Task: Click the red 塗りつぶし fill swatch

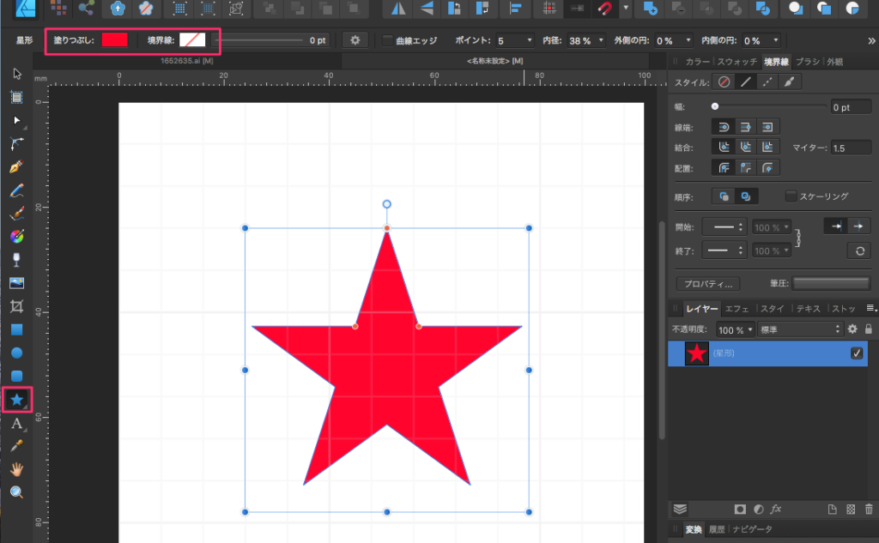Action: click(114, 40)
